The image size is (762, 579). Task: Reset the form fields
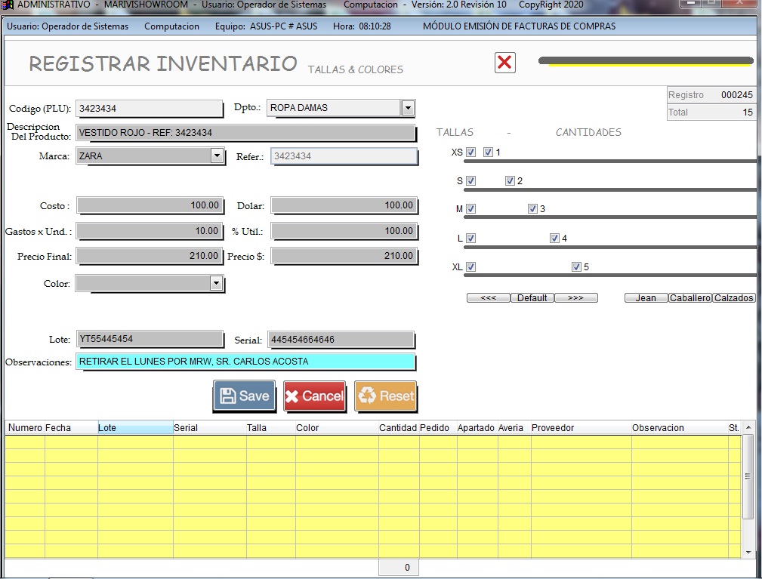(386, 396)
